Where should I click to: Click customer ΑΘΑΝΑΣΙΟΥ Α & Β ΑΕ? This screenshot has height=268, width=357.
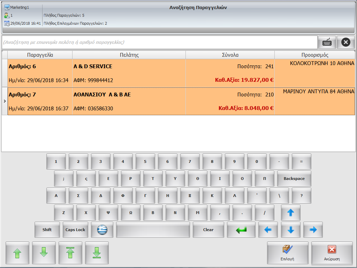[x=102, y=95]
